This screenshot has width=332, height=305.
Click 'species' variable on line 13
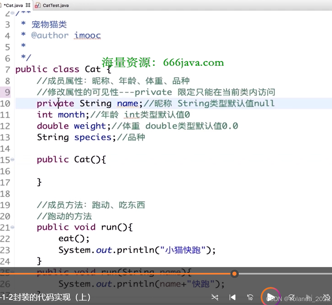click(93, 137)
